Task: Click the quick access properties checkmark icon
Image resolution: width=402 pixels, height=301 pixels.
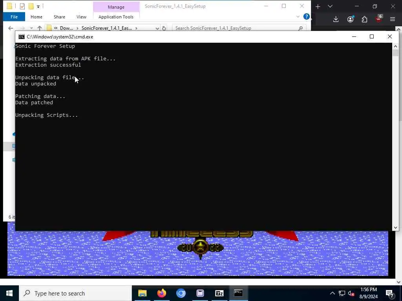Action: 22,6
